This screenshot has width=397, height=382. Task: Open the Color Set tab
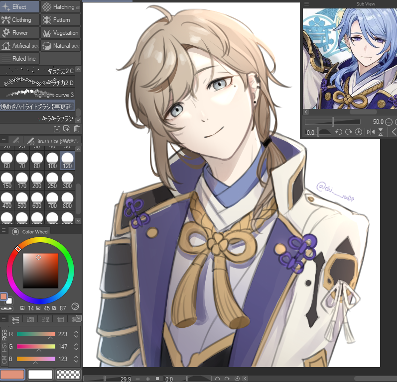tap(30, 319)
